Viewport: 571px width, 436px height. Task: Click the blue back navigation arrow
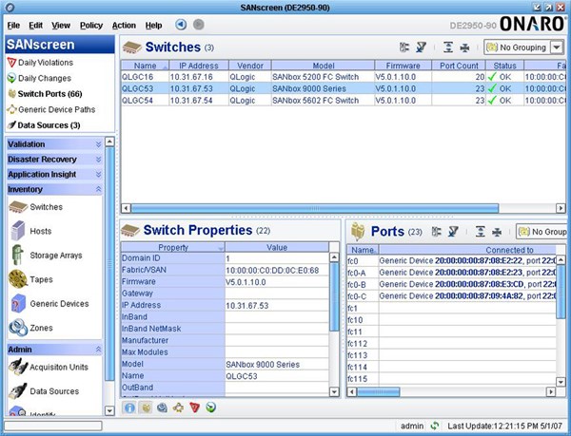[x=181, y=25]
